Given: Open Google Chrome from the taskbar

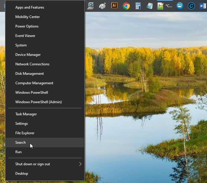Looking at the screenshot, I should pyautogui.click(x=126, y=6).
